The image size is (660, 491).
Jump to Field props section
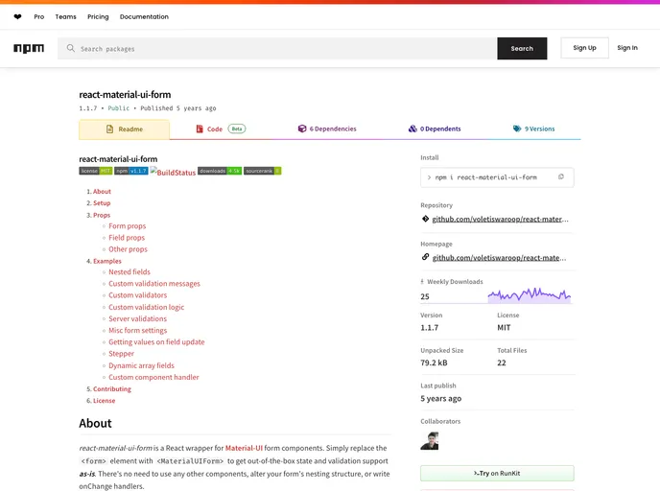[x=127, y=238]
